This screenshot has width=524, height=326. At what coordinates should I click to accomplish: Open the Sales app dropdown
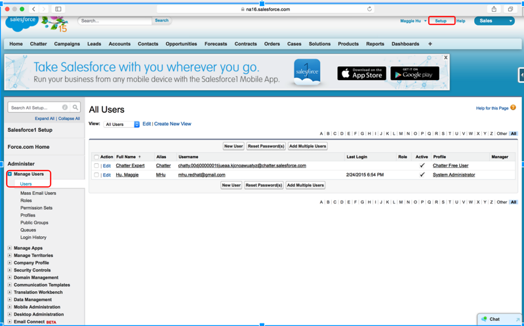[x=494, y=21]
